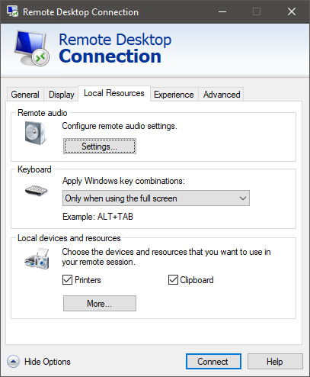Click 'Apply Windows key combinations:' label
Viewport: 310px width, 377px height.
coord(123,181)
